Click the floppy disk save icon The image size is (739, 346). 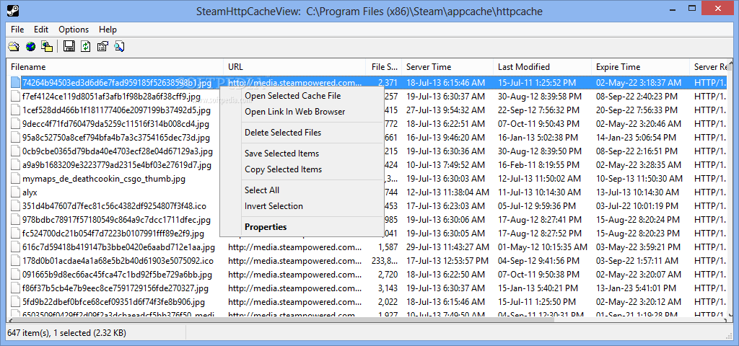click(69, 46)
